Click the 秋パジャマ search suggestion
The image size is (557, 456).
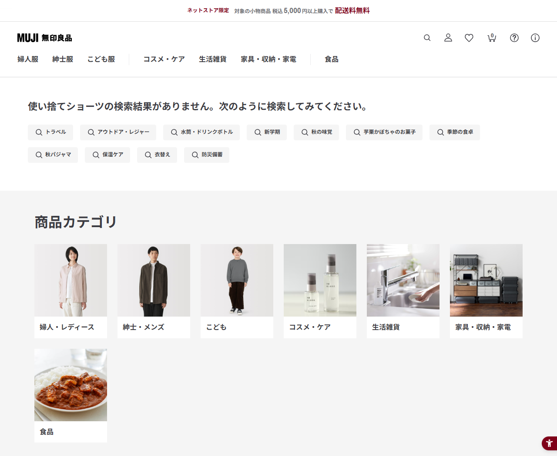[53, 155]
